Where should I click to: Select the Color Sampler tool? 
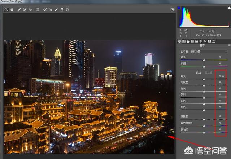[25, 10]
